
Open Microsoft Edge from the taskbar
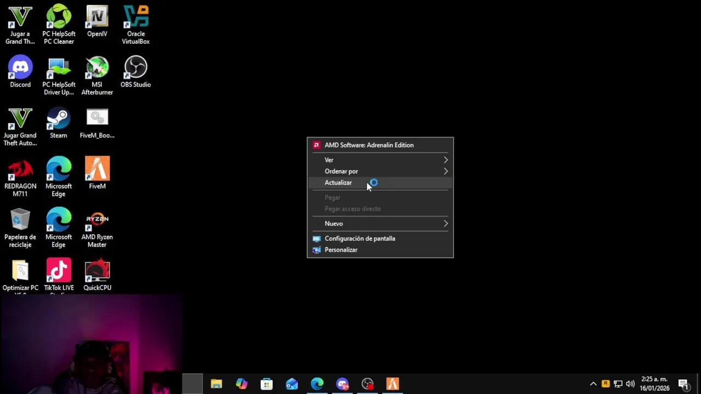tap(317, 384)
